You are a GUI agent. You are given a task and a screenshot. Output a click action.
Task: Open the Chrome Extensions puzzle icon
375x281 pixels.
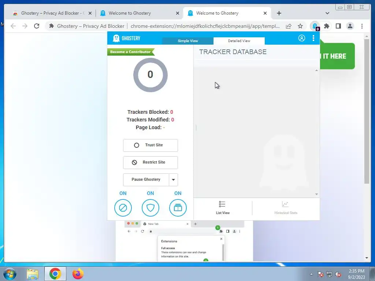click(326, 26)
